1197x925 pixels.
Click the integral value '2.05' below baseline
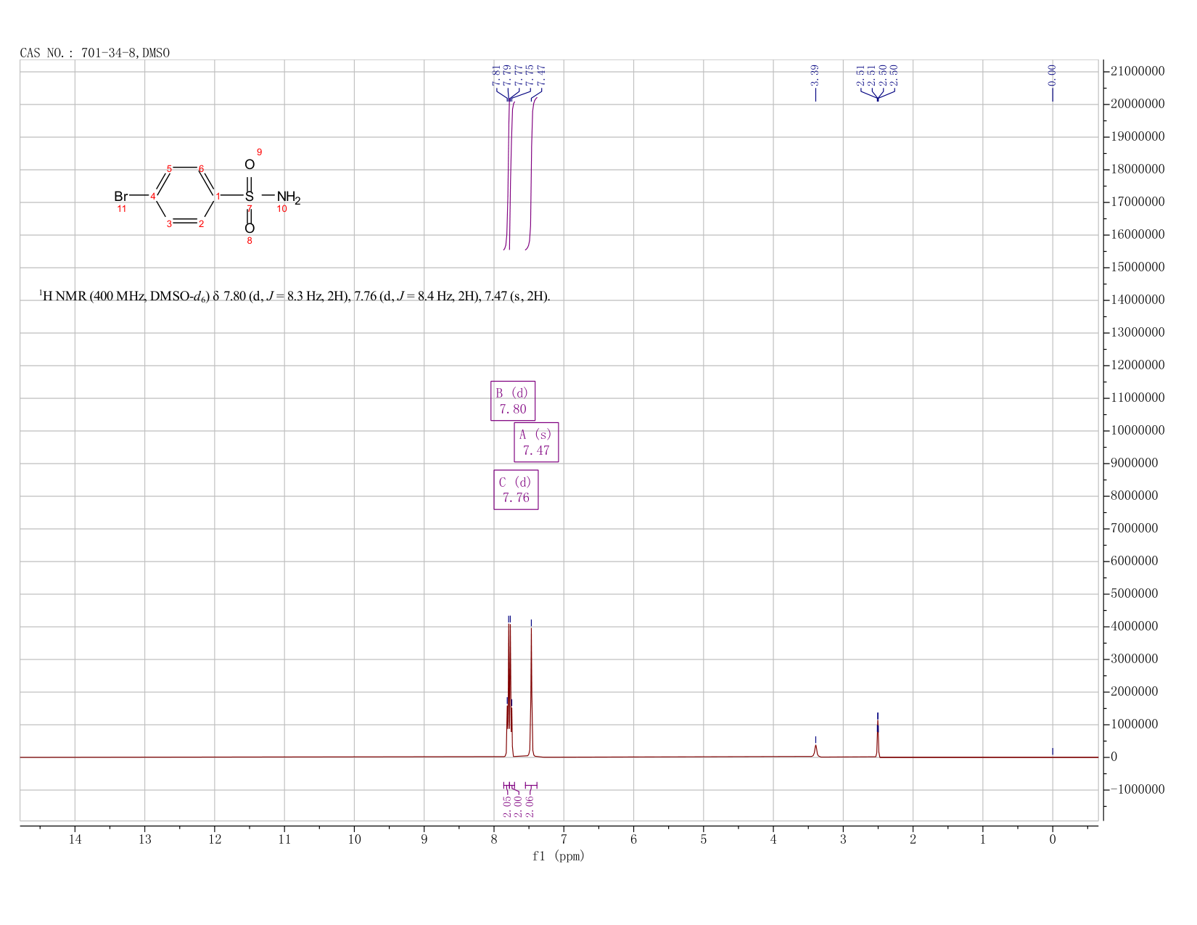coord(506,805)
